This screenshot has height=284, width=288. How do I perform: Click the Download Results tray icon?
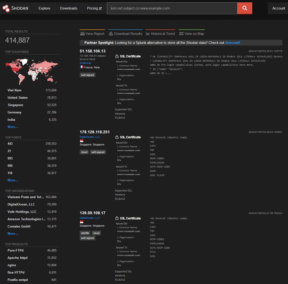(x=111, y=34)
